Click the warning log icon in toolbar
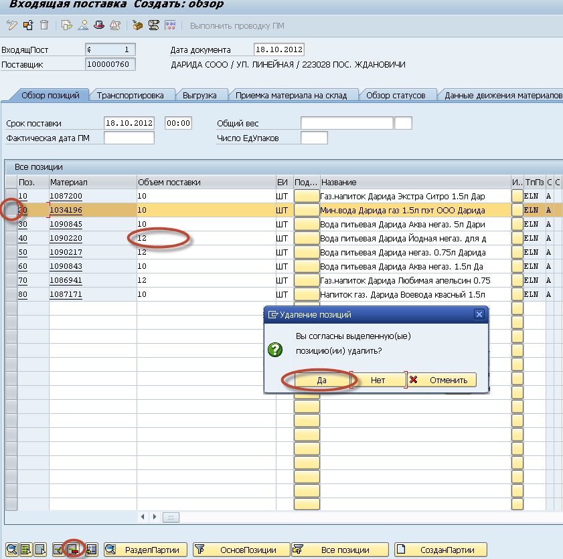Viewport: 563px width, 559px height. [x=114, y=26]
